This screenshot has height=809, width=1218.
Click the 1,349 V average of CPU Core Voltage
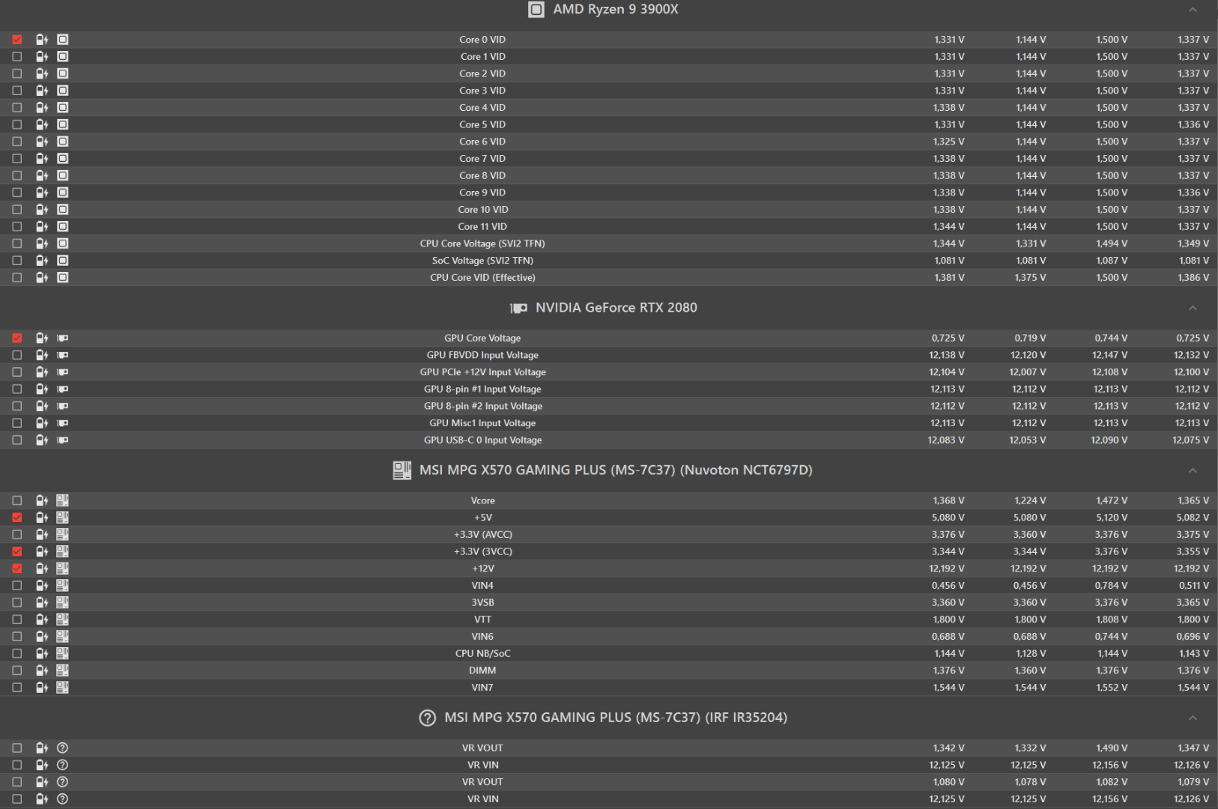1193,243
